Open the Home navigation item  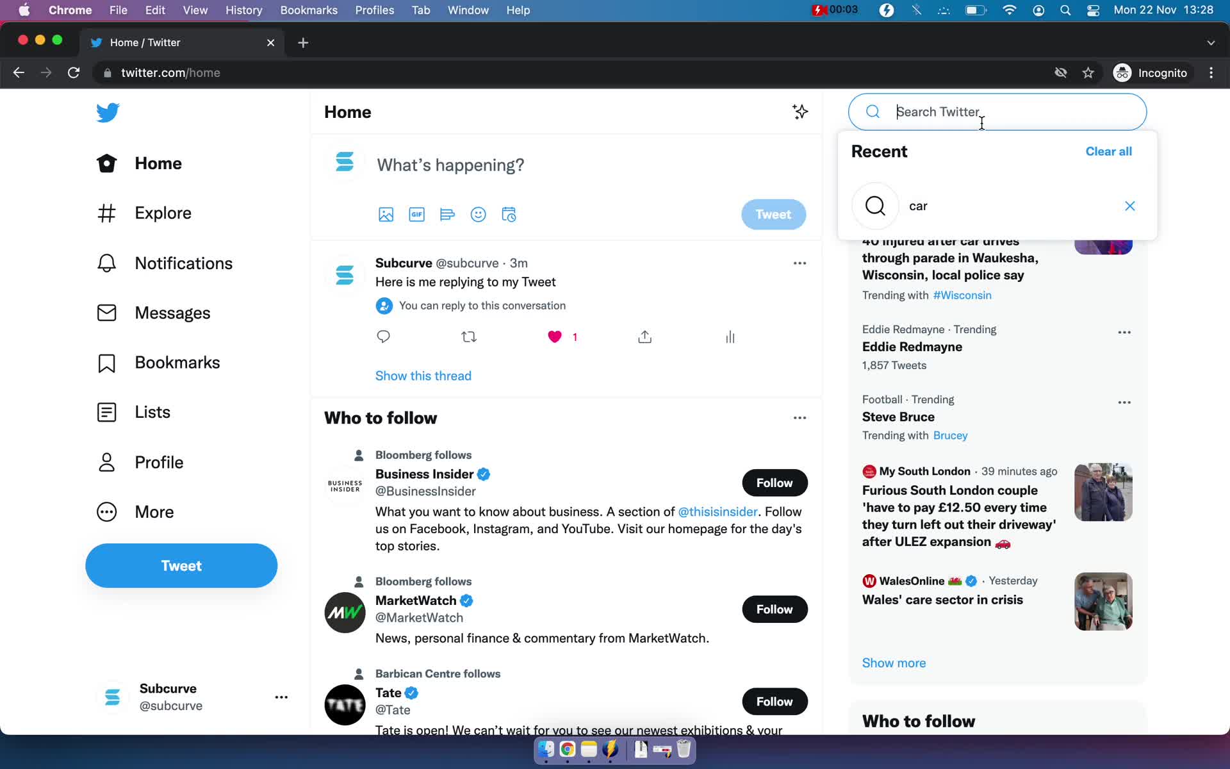(139, 163)
